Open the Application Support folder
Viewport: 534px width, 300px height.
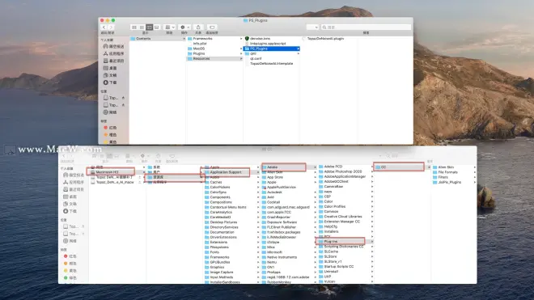pyautogui.click(x=226, y=172)
